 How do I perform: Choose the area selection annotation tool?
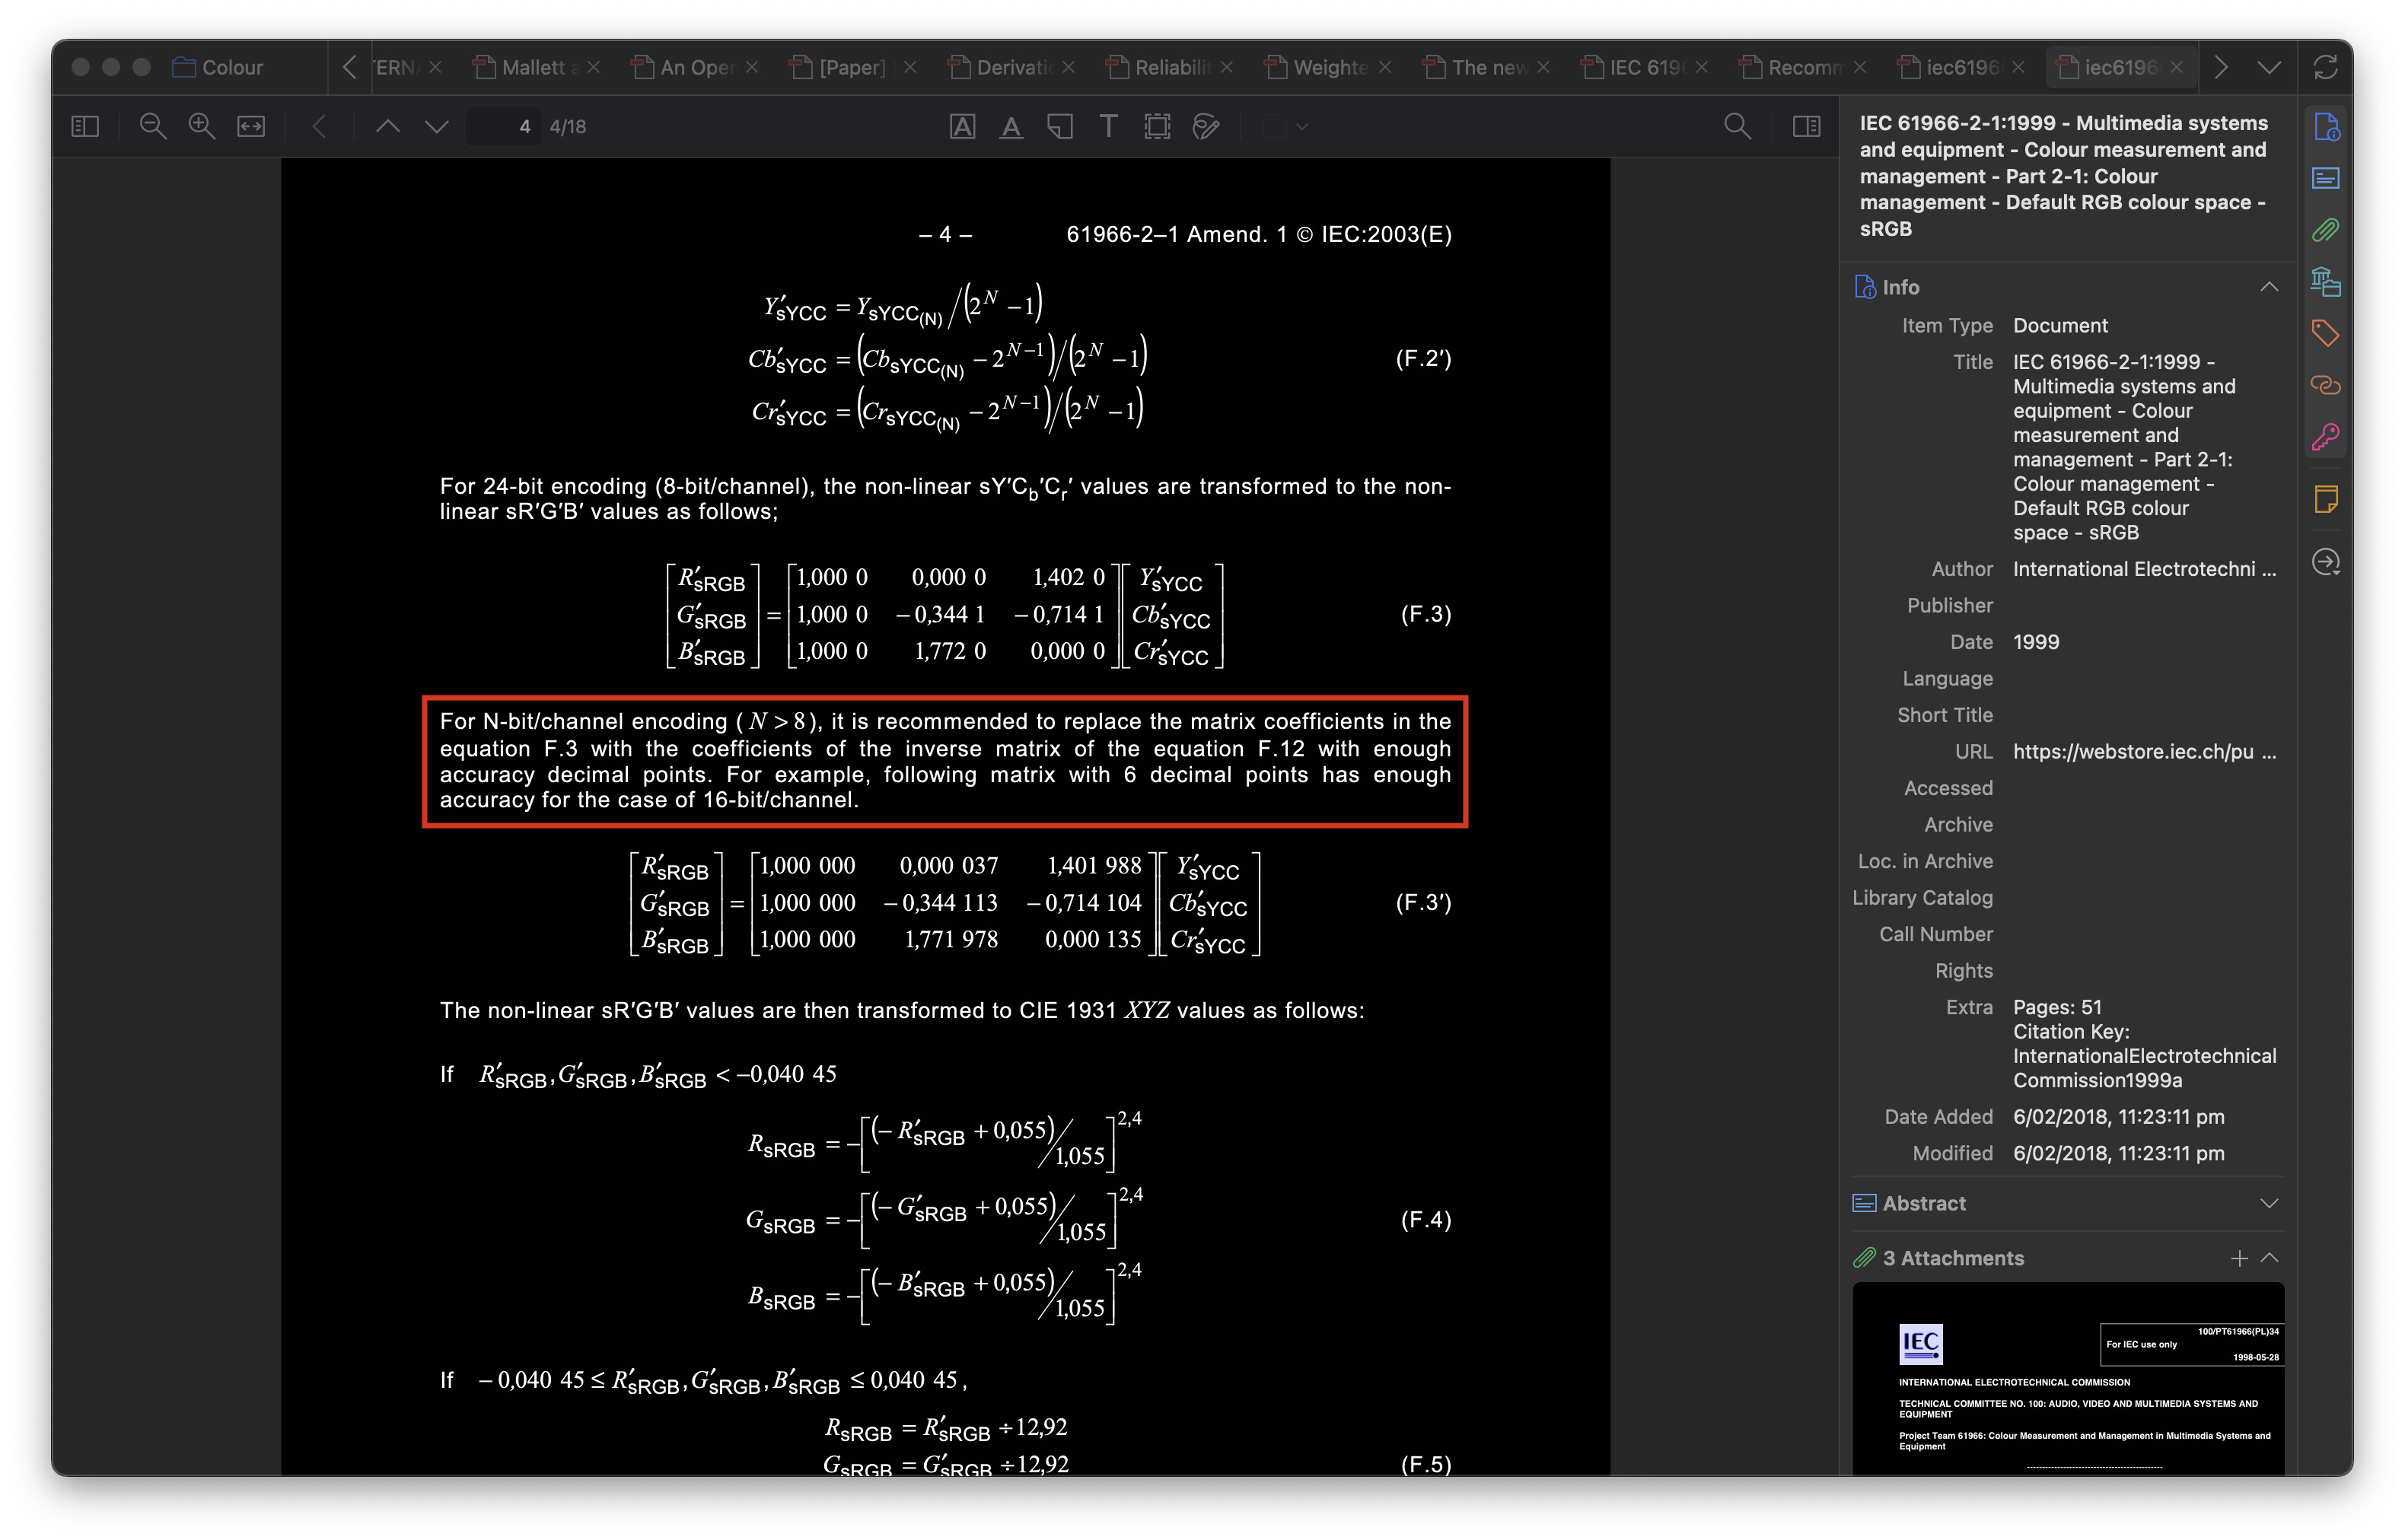pos(1157,126)
